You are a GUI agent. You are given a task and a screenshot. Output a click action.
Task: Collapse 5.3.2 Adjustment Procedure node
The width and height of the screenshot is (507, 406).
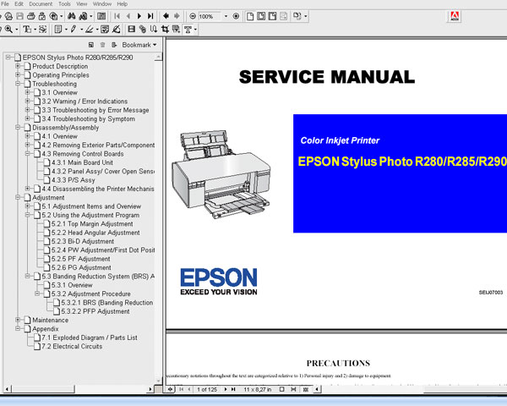[37, 294]
